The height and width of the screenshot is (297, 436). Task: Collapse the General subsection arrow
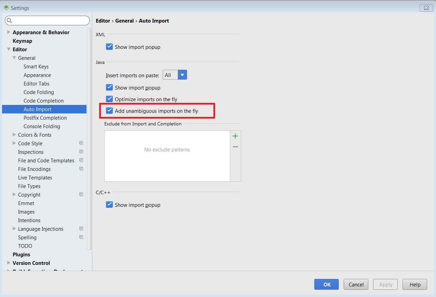pos(14,58)
